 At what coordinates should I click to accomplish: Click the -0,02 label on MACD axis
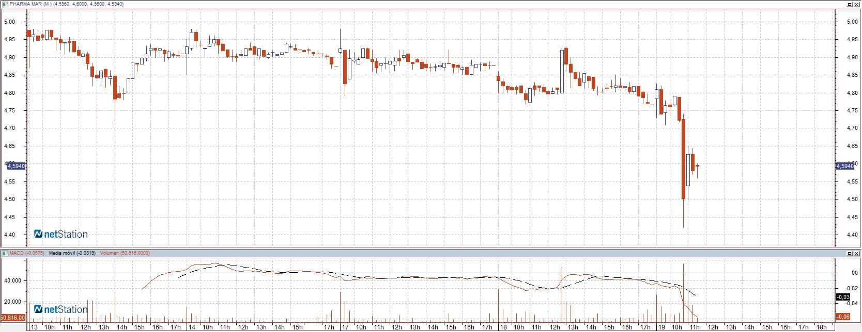click(x=851, y=288)
